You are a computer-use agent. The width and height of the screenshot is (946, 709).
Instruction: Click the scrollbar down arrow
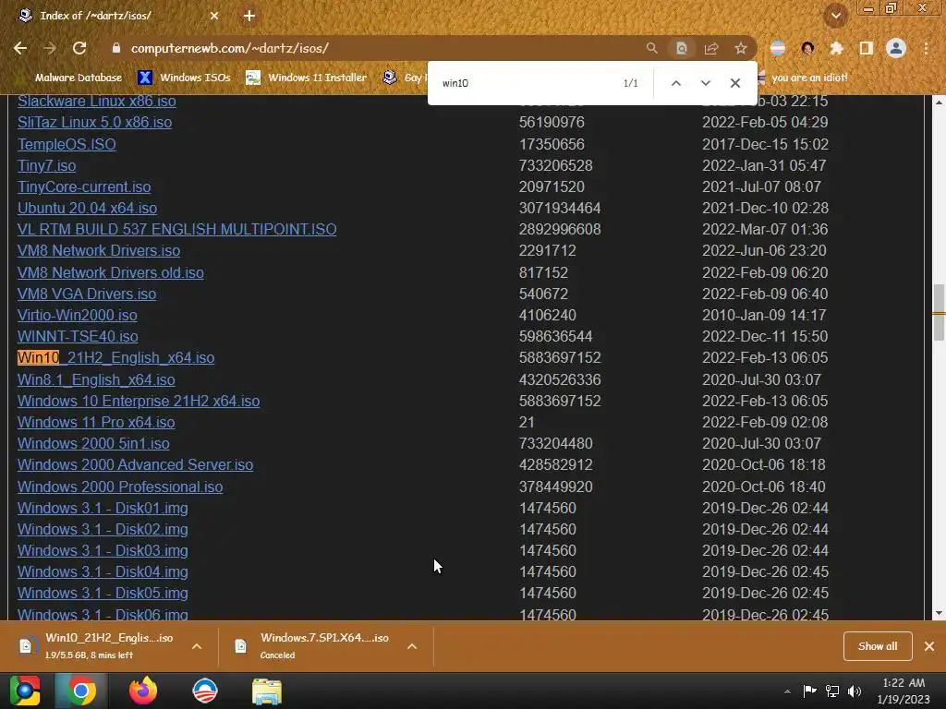(939, 613)
